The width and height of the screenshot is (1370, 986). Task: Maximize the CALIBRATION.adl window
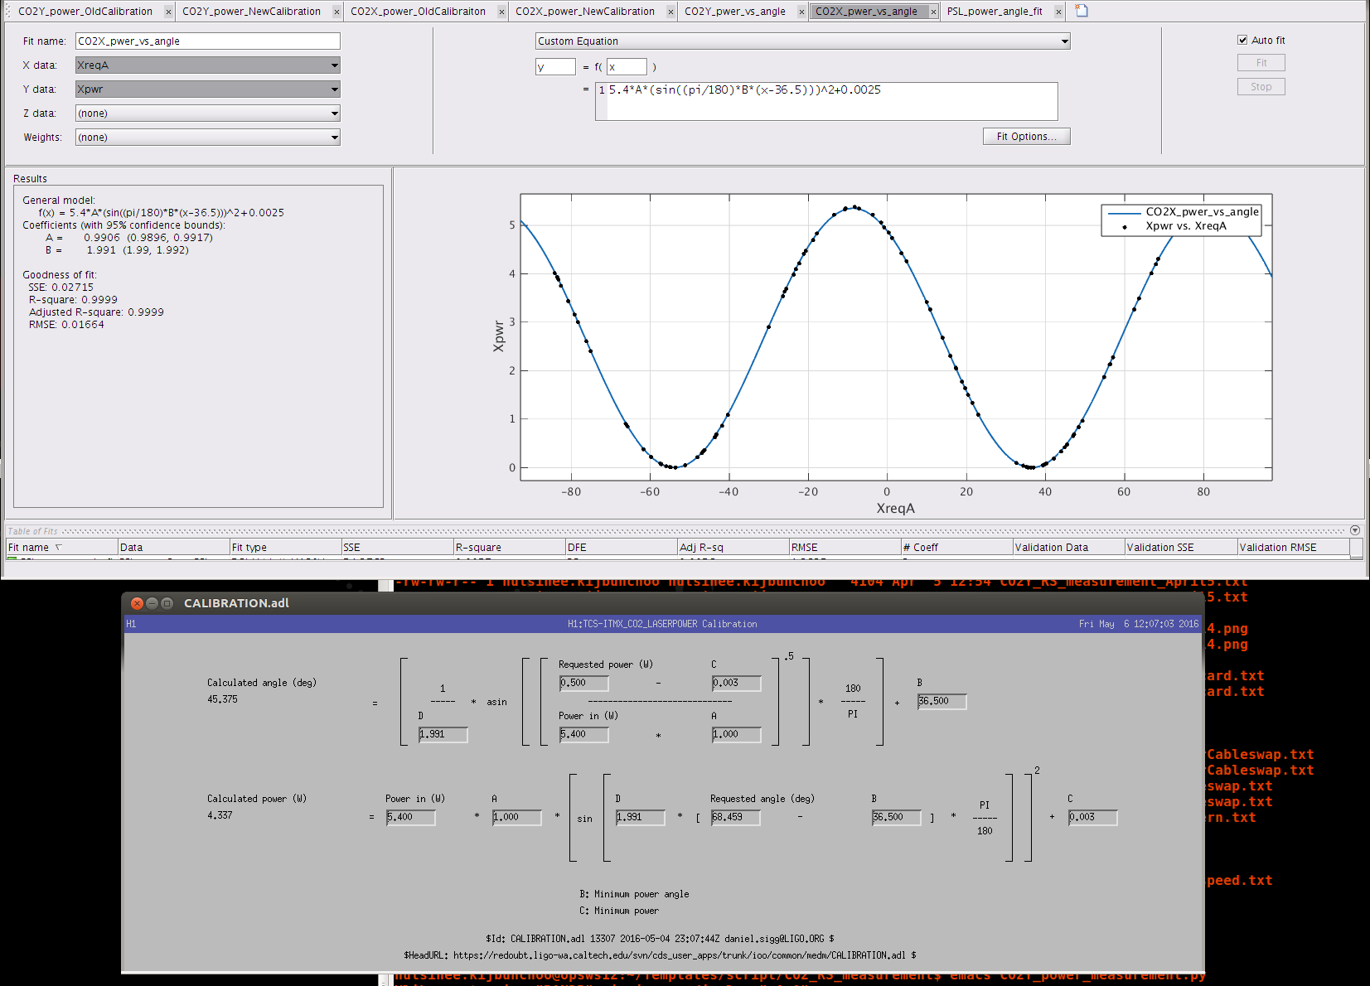coord(167,603)
